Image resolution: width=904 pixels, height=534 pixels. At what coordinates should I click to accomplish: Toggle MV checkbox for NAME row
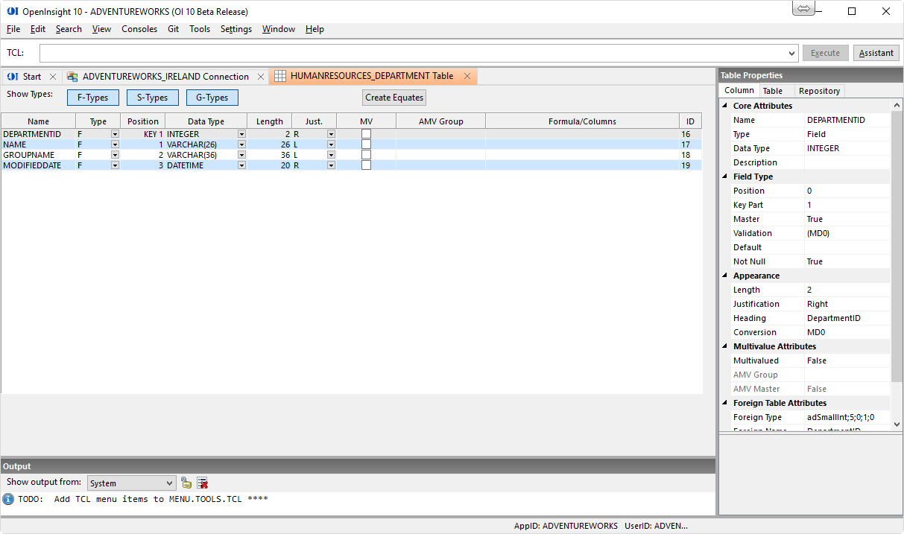tap(366, 144)
